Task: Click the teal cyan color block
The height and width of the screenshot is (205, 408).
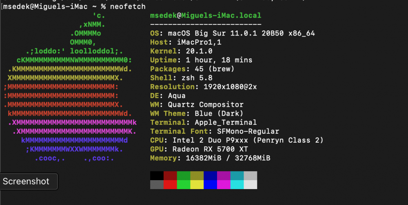Action: pos(237,176)
